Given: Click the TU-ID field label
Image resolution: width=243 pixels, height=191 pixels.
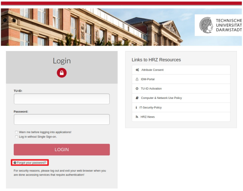Looking at the screenshot, I should pyautogui.click(x=18, y=91).
